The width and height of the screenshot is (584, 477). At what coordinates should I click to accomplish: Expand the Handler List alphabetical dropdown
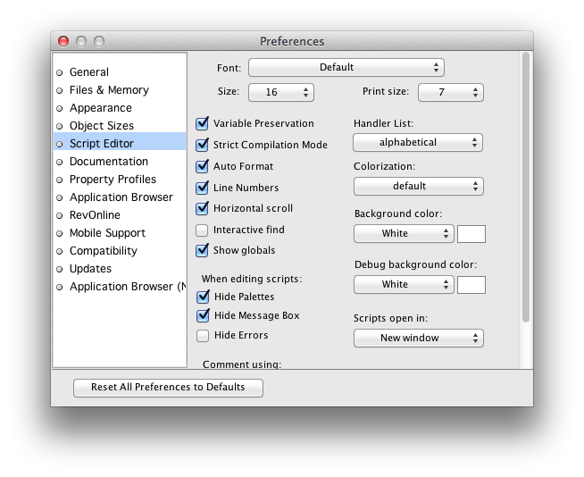[418, 143]
